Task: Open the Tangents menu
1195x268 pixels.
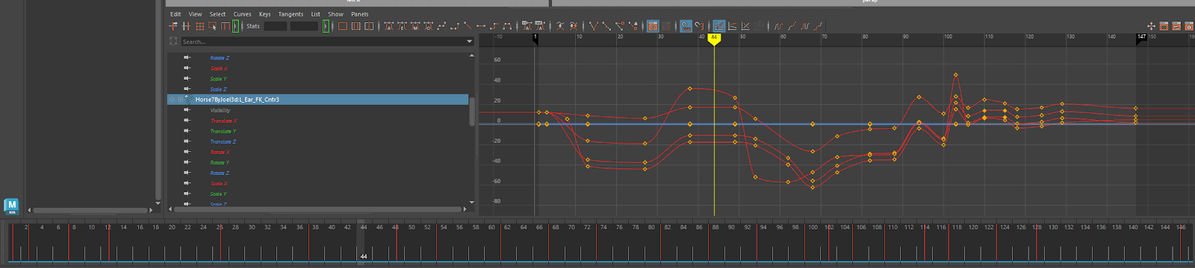Action: pyautogui.click(x=291, y=14)
